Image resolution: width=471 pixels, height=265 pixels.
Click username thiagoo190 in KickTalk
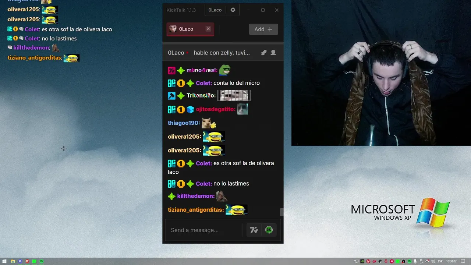[184, 123]
